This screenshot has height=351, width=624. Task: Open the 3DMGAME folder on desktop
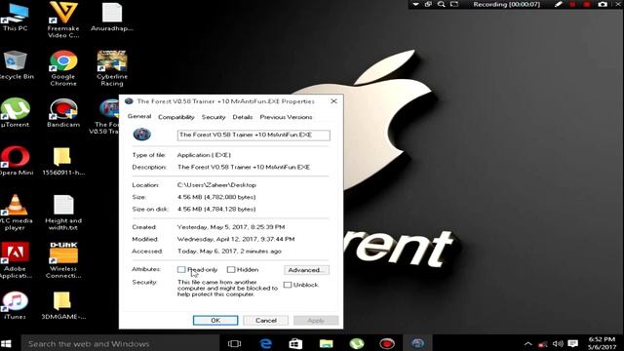[63, 305]
